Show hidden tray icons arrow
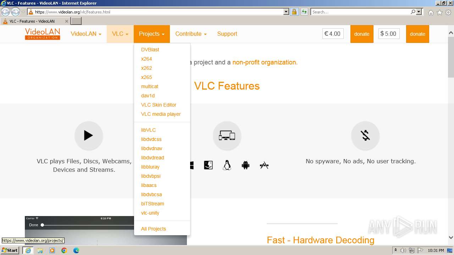Image resolution: width=454 pixels, height=255 pixels. point(395,250)
